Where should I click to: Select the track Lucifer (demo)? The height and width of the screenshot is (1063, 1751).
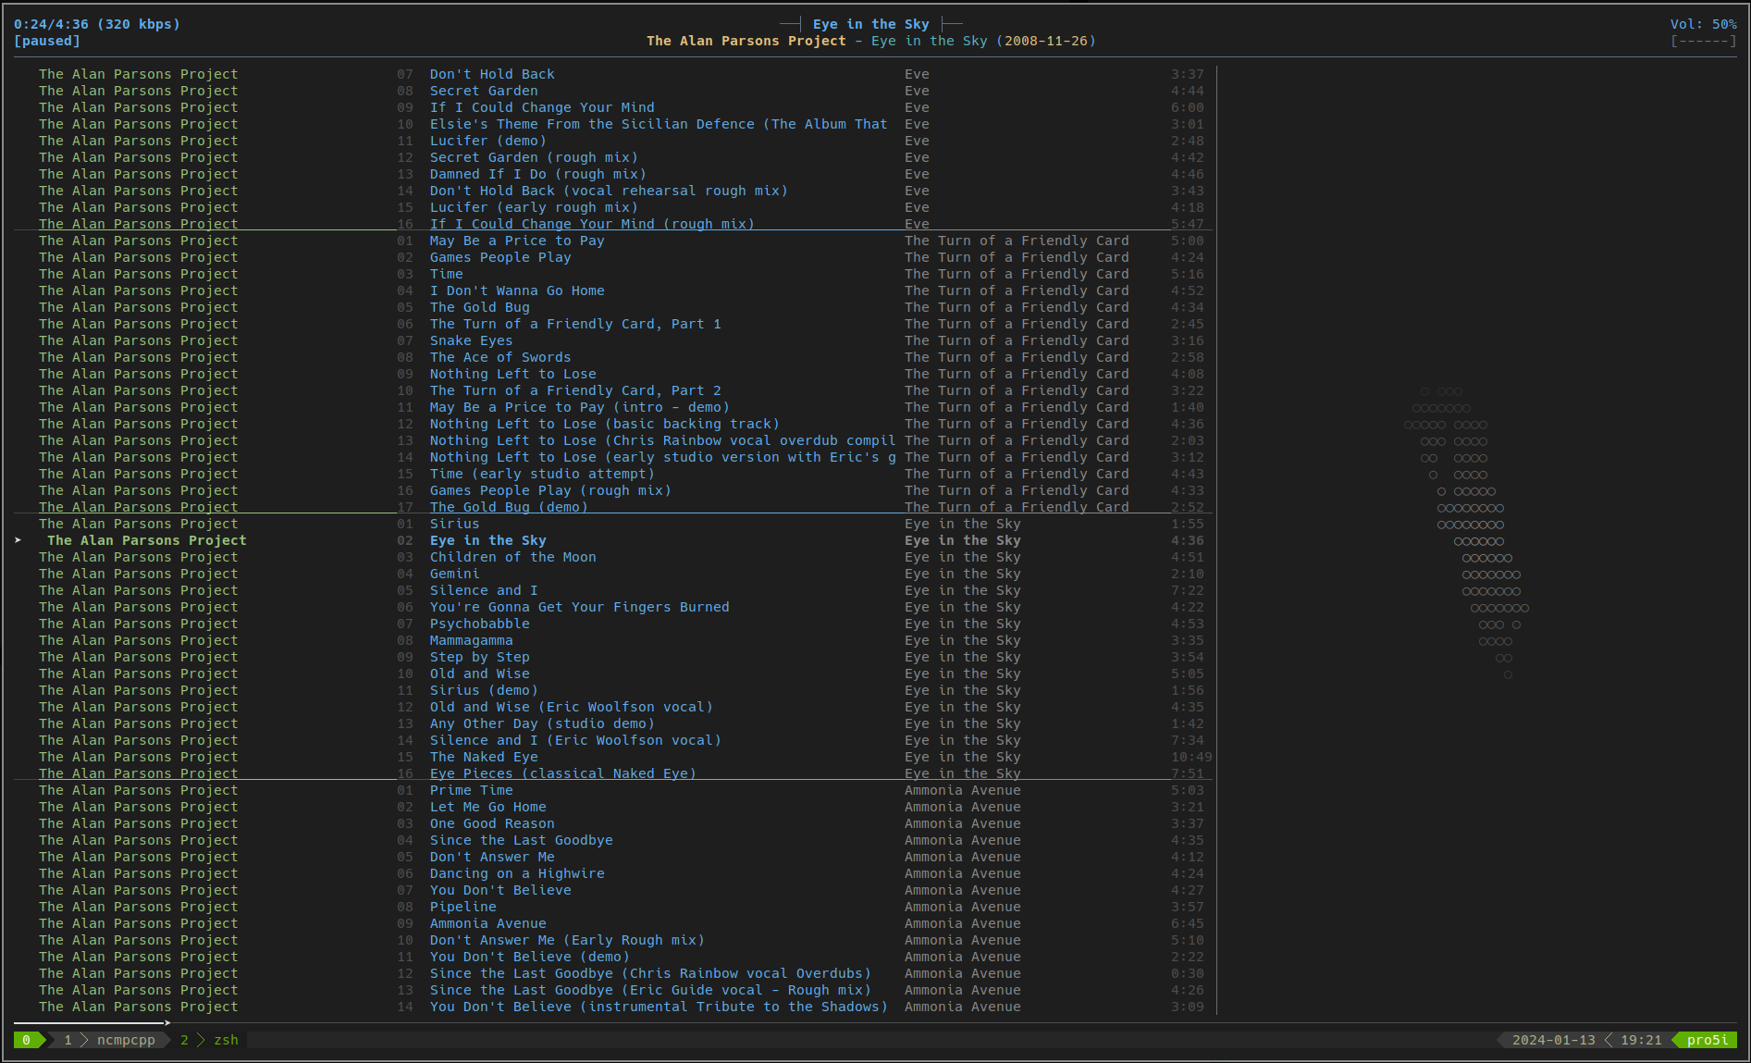[x=487, y=141]
